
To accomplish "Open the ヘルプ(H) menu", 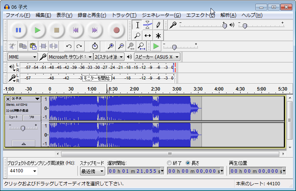I will pos(252,15).
